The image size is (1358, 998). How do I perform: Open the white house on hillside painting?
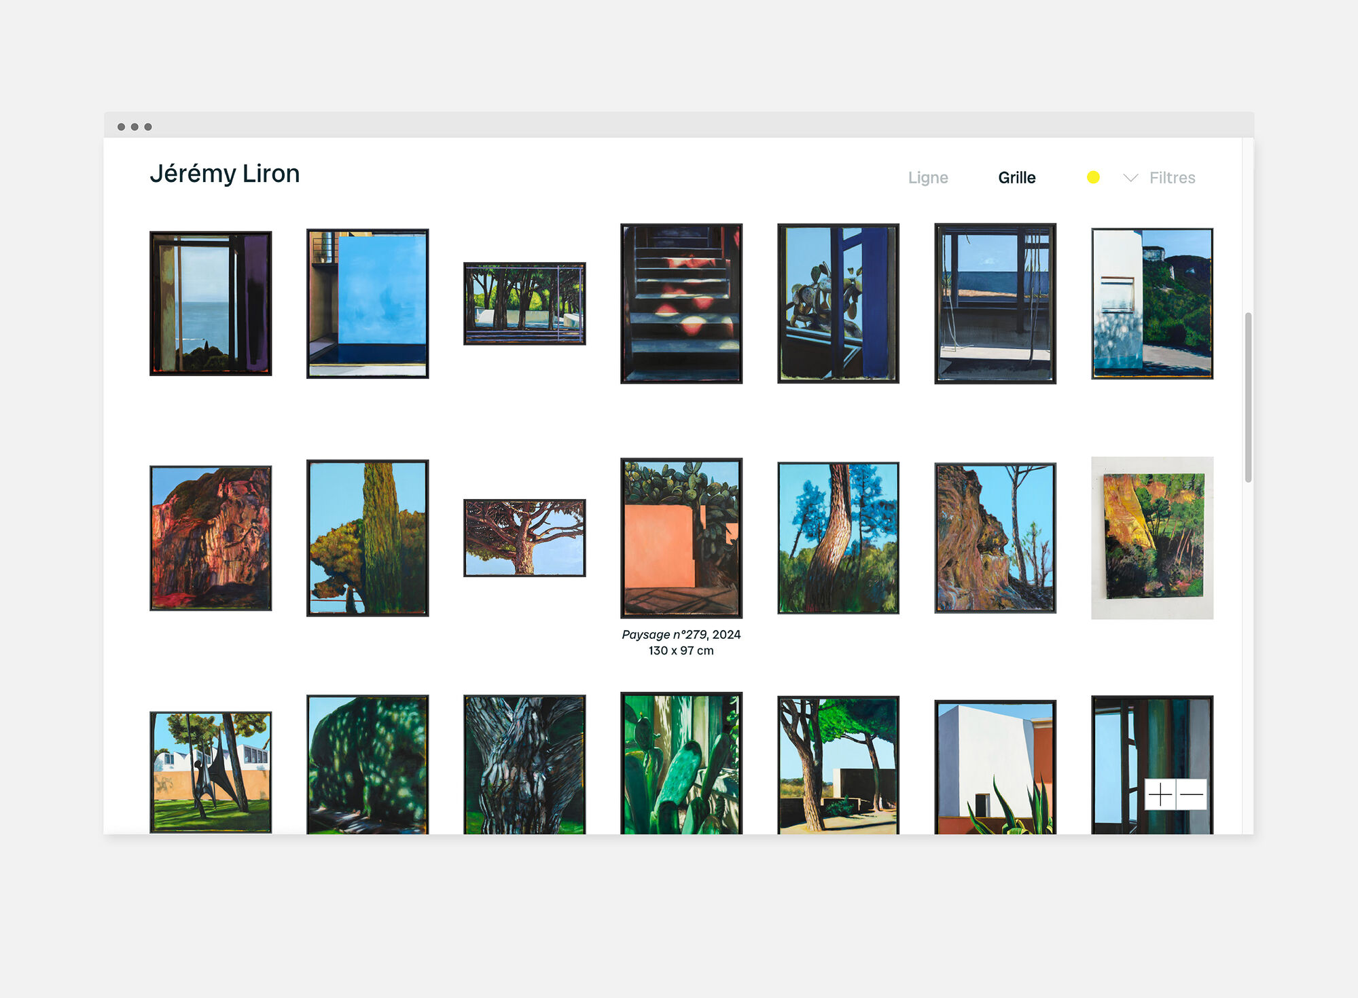tap(1151, 303)
